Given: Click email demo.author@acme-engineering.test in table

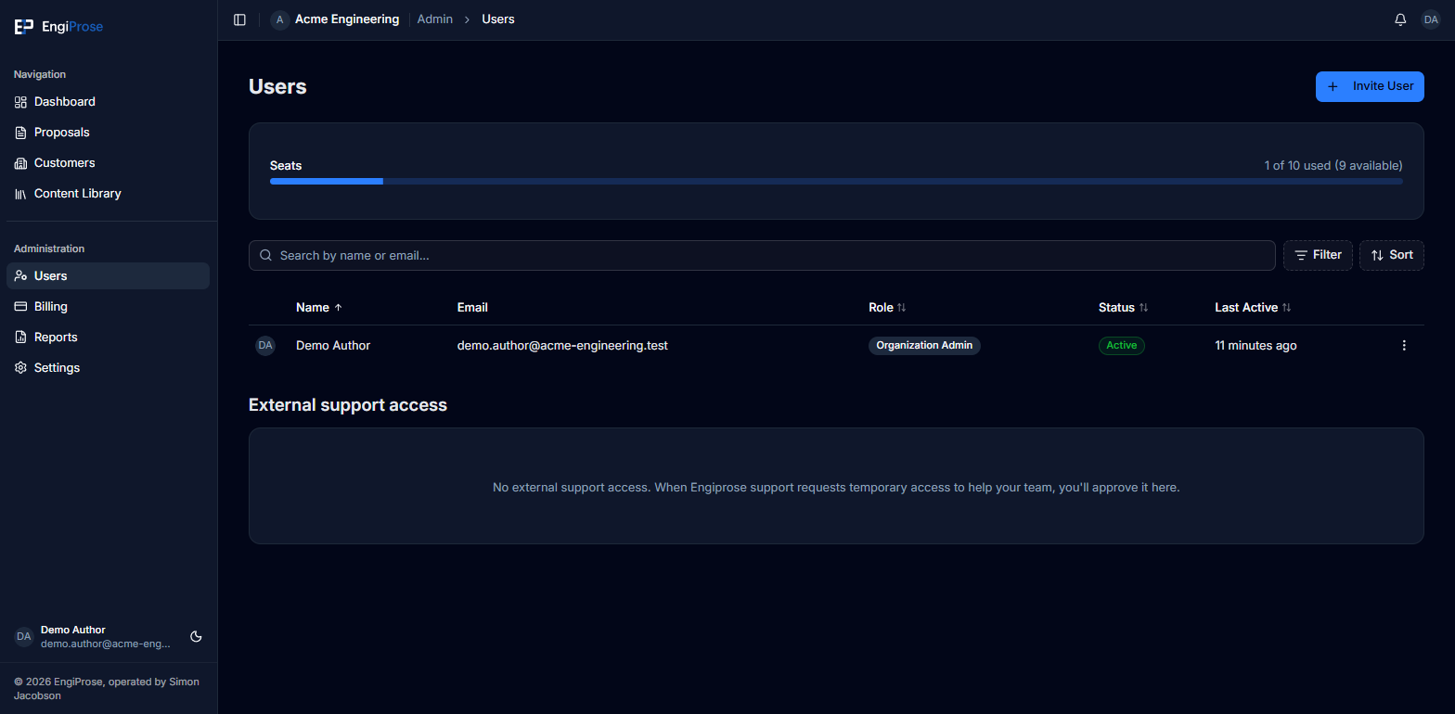Looking at the screenshot, I should click(x=562, y=346).
